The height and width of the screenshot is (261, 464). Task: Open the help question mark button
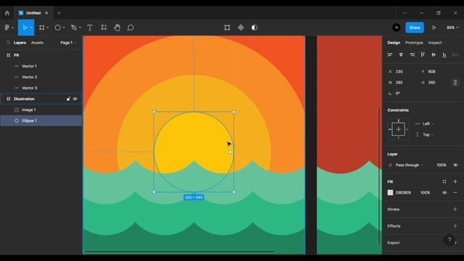(449, 240)
